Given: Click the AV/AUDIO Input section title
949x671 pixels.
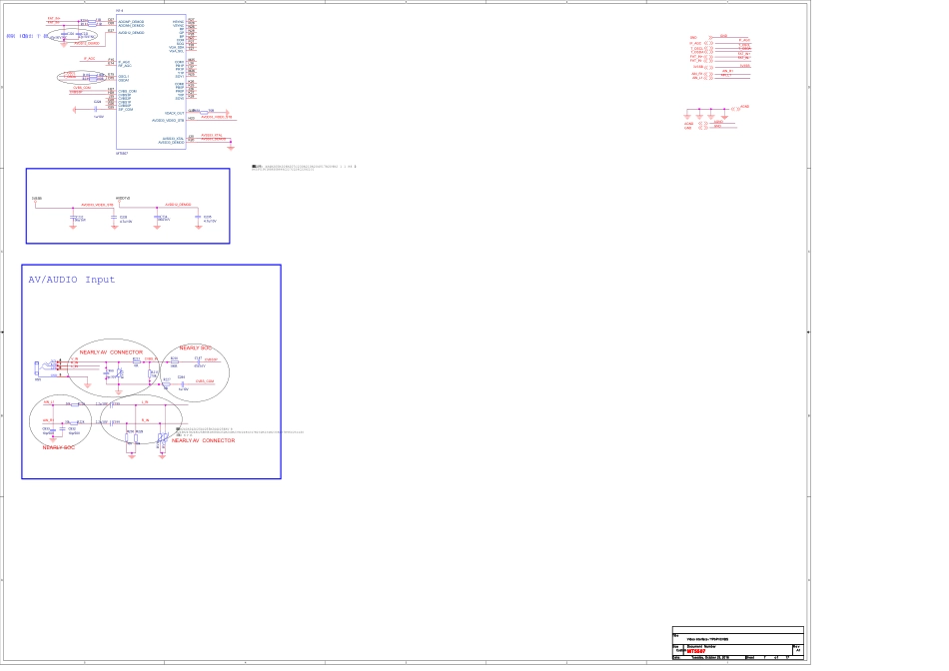Looking at the screenshot, I should point(71,280).
